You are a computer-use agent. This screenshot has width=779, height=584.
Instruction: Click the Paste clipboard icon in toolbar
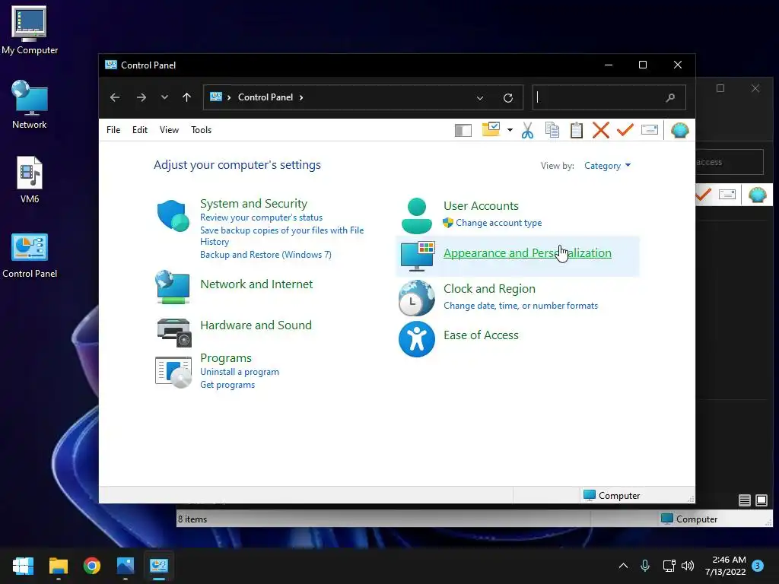click(577, 130)
